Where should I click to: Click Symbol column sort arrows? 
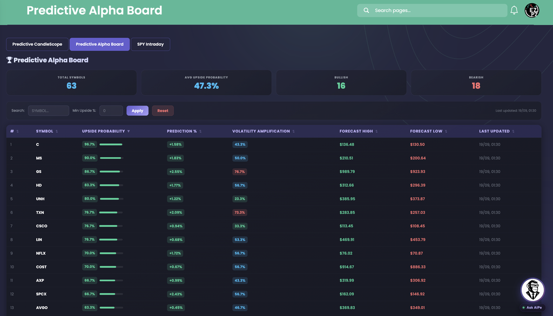coord(56,132)
